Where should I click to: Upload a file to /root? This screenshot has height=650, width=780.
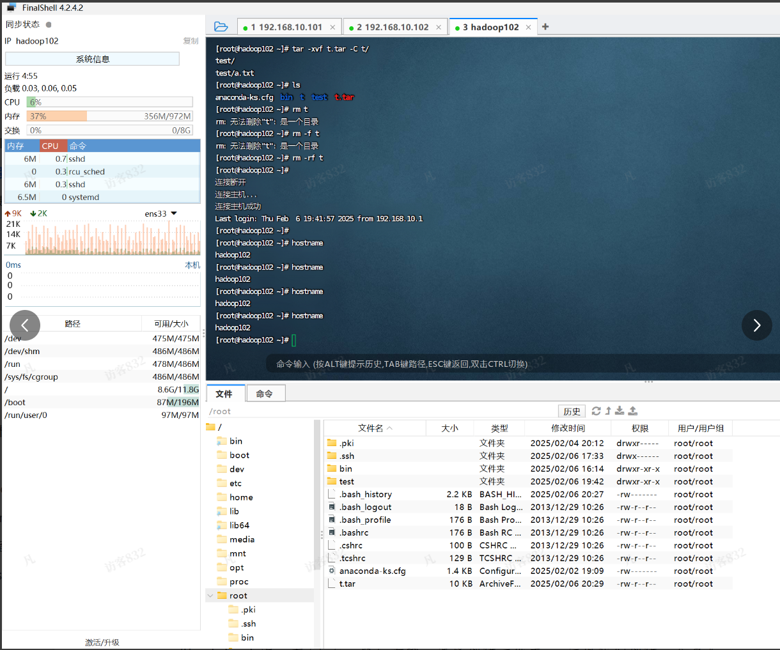click(632, 411)
